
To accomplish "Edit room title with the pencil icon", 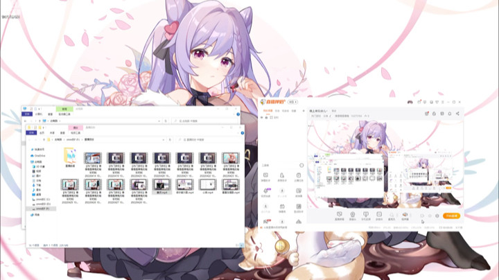I will click(x=331, y=116).
